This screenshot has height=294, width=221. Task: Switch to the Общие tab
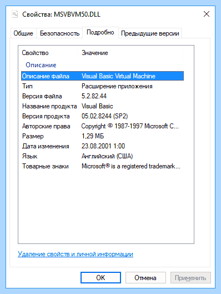pos(23,33)
